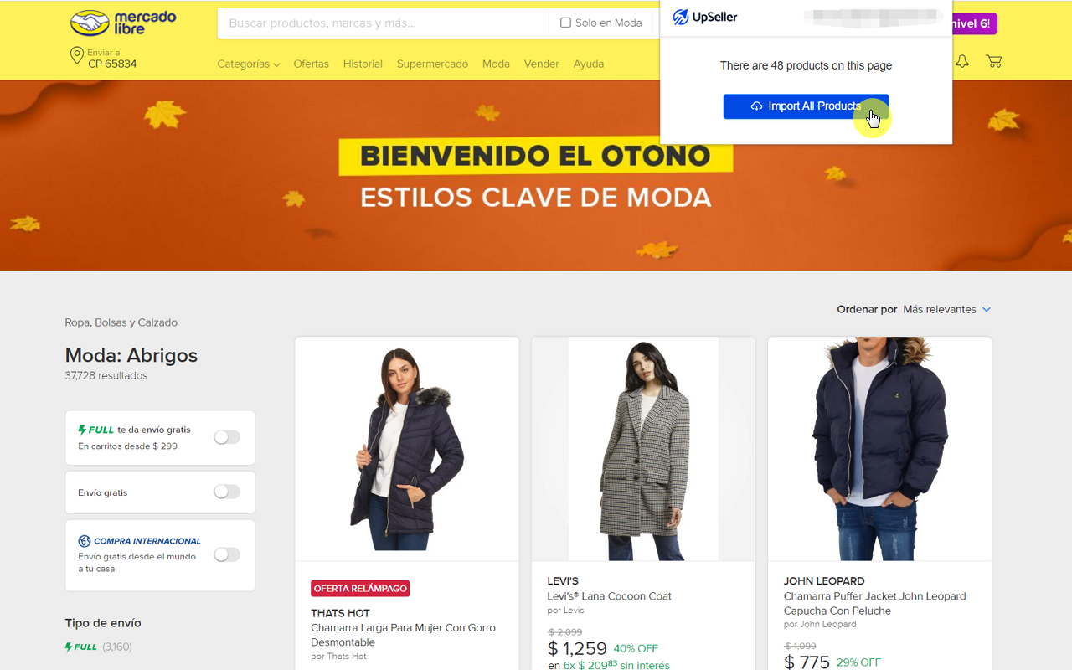Open the Historial menu link

[x=363, y=64]
